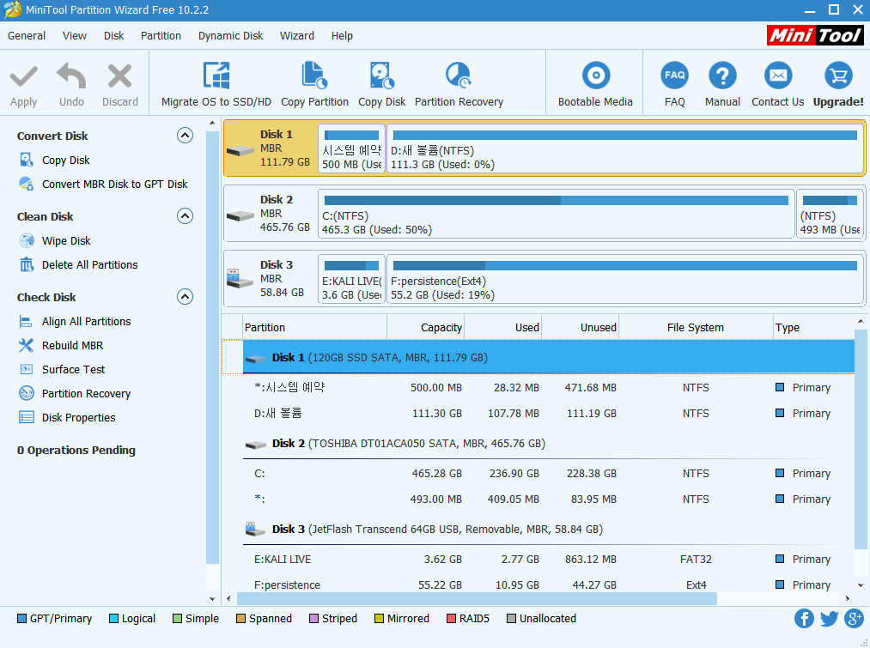Sort by the Capacity column header
This screenshot has width=870, height=648.
(426, 328)
